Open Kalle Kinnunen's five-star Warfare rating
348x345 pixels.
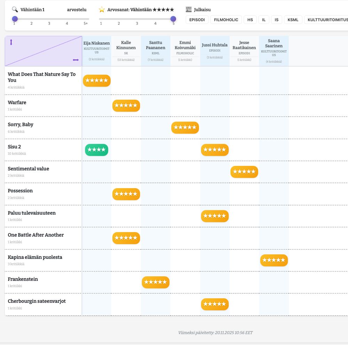(x=126, y=106)
